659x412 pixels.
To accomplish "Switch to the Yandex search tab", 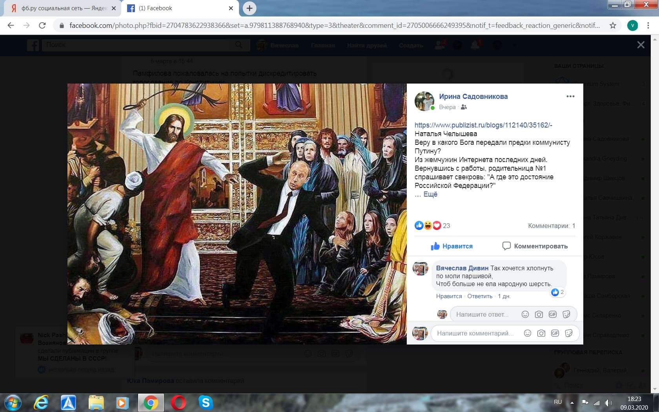I will click(63, 8).
